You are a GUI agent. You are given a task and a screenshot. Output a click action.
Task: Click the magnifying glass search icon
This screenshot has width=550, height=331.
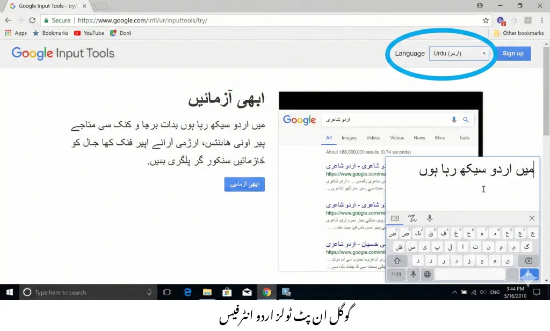coord(466,120)
